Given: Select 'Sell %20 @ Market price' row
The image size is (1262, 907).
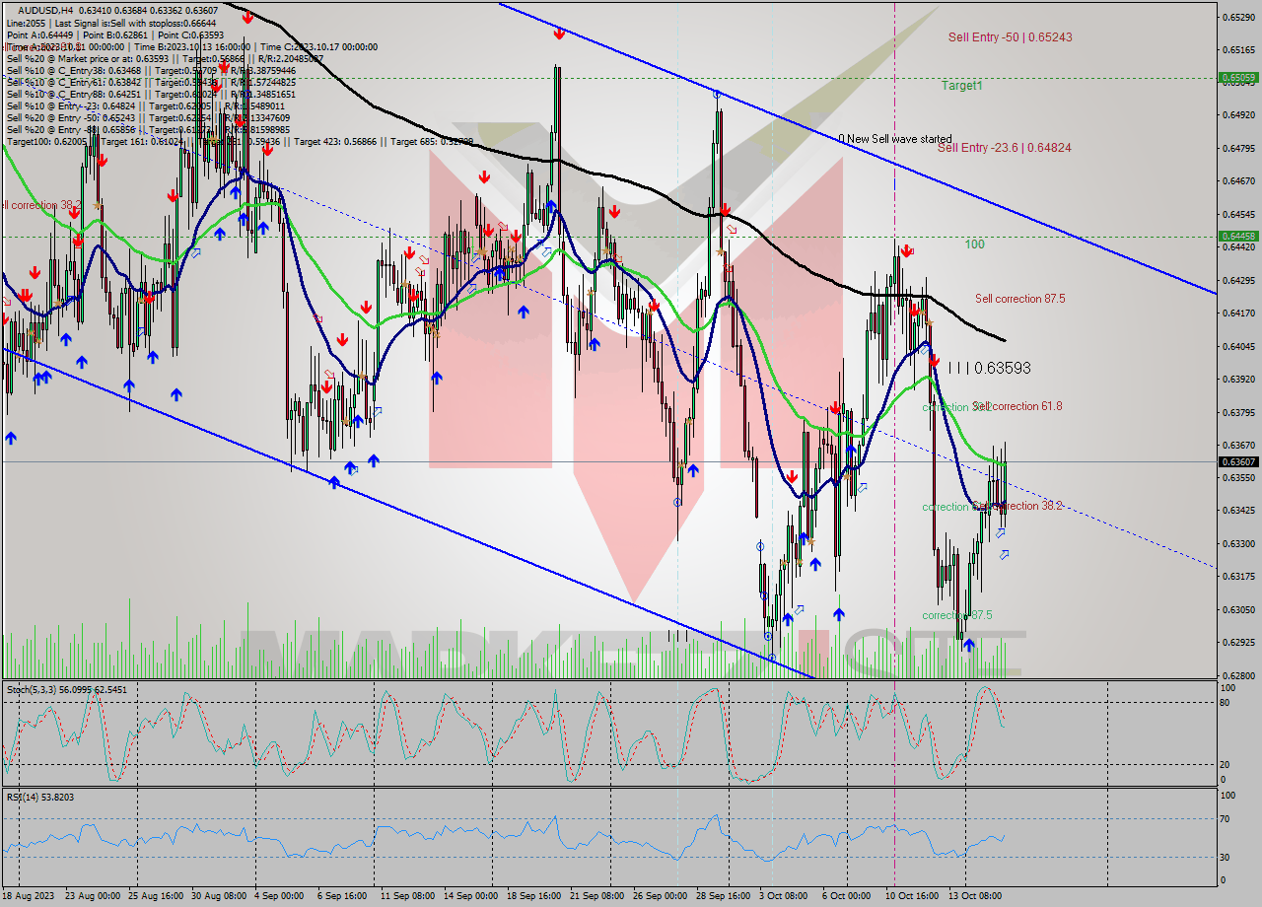Looking at the screenshot, I should [x=165, y=58].
